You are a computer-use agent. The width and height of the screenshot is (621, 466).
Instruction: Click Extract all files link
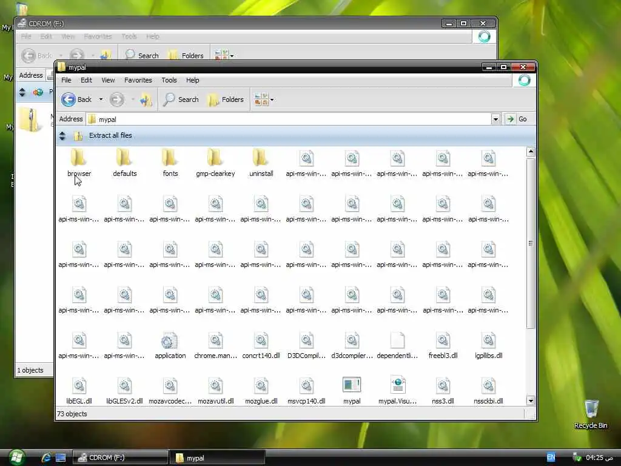(110, 135)
